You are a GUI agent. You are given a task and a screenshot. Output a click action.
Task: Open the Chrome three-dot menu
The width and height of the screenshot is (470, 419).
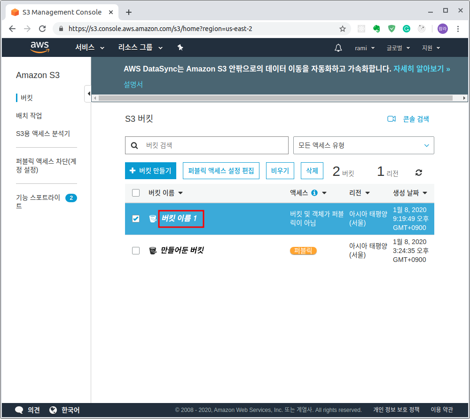click(x=458, y=29)
